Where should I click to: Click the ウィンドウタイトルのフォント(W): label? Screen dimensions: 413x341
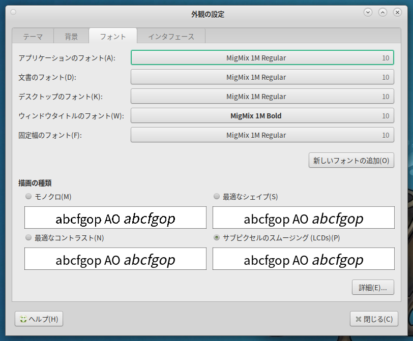point(71,116)
